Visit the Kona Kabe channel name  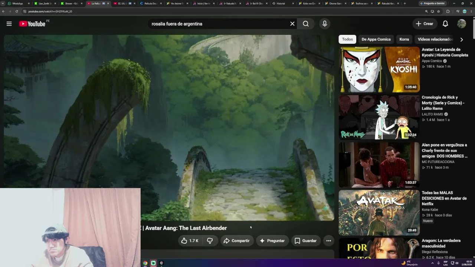click(430, 210)
